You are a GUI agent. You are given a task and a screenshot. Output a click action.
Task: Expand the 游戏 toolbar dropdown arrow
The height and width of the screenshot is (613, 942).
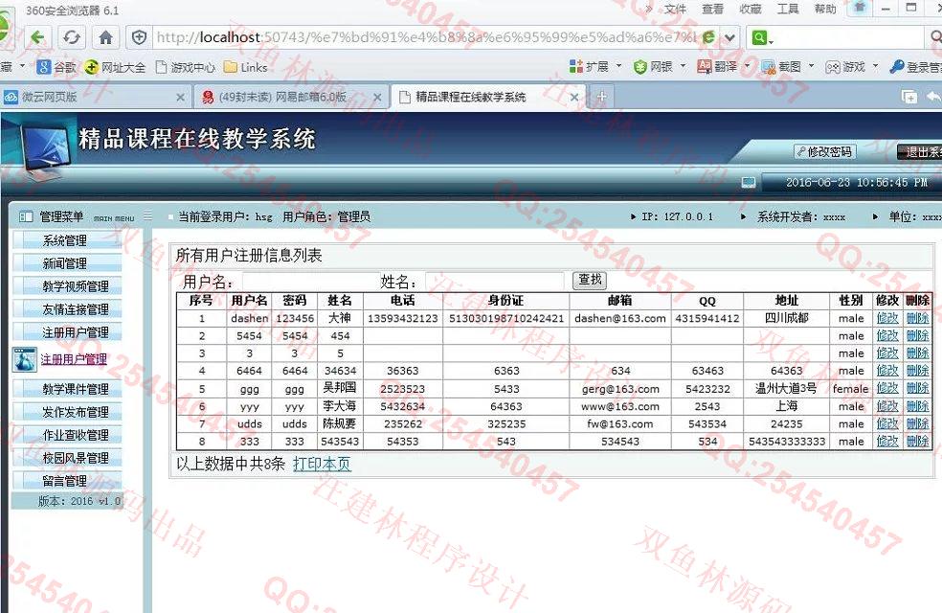(x=874, y=67)
